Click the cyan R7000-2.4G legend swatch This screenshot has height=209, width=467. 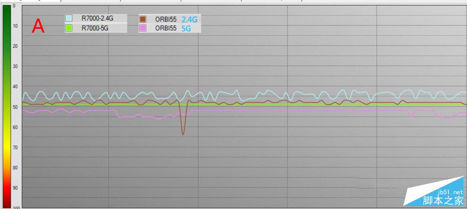click(x=69, y=19)
